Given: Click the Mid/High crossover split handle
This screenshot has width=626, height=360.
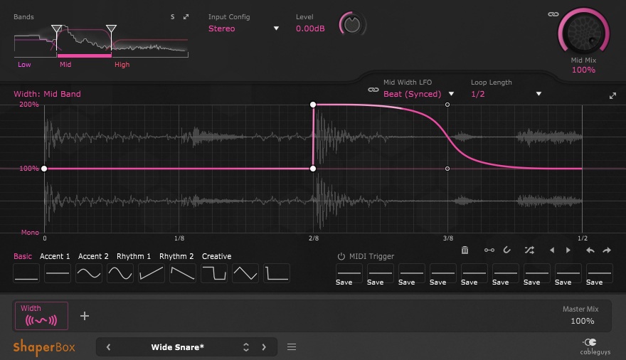Looking at the screenshot, I should 112,28.
